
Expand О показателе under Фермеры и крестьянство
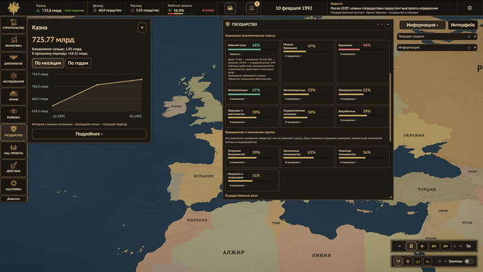pos(238,122)
